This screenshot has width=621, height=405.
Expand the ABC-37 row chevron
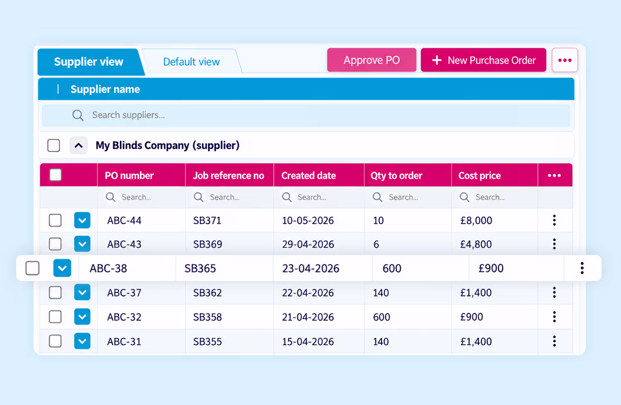82,293
